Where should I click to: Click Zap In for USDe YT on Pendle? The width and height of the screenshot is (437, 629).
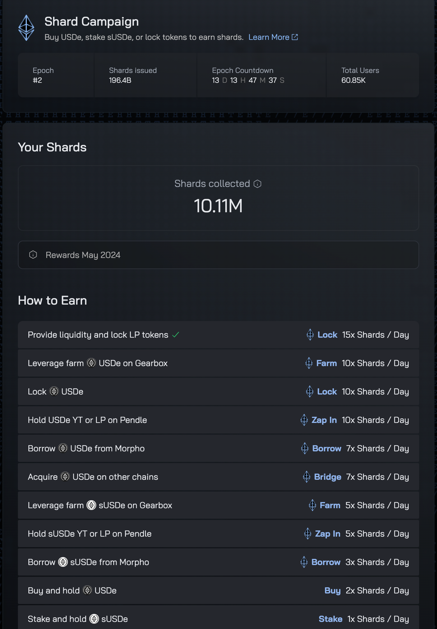[x=324, y=420]
